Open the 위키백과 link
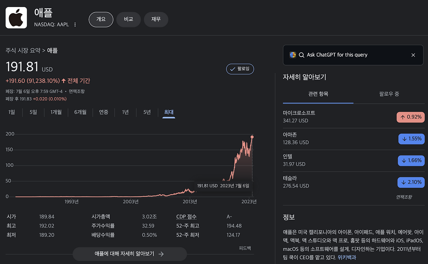Screen dimensions: 428x264 click(347, 258)
